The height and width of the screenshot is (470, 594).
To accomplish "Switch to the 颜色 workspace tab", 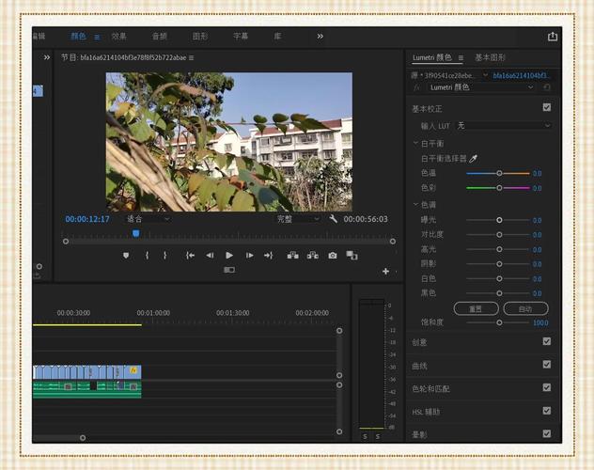I will click(x=78, y=37).
